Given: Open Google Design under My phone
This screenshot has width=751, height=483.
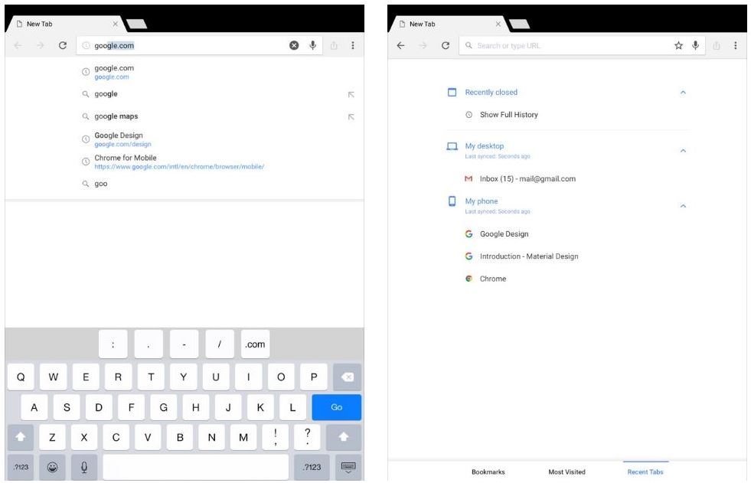Looking at the screenshot, I should point(504,234).
